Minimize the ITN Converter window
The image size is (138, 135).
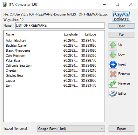pos(104,4)
